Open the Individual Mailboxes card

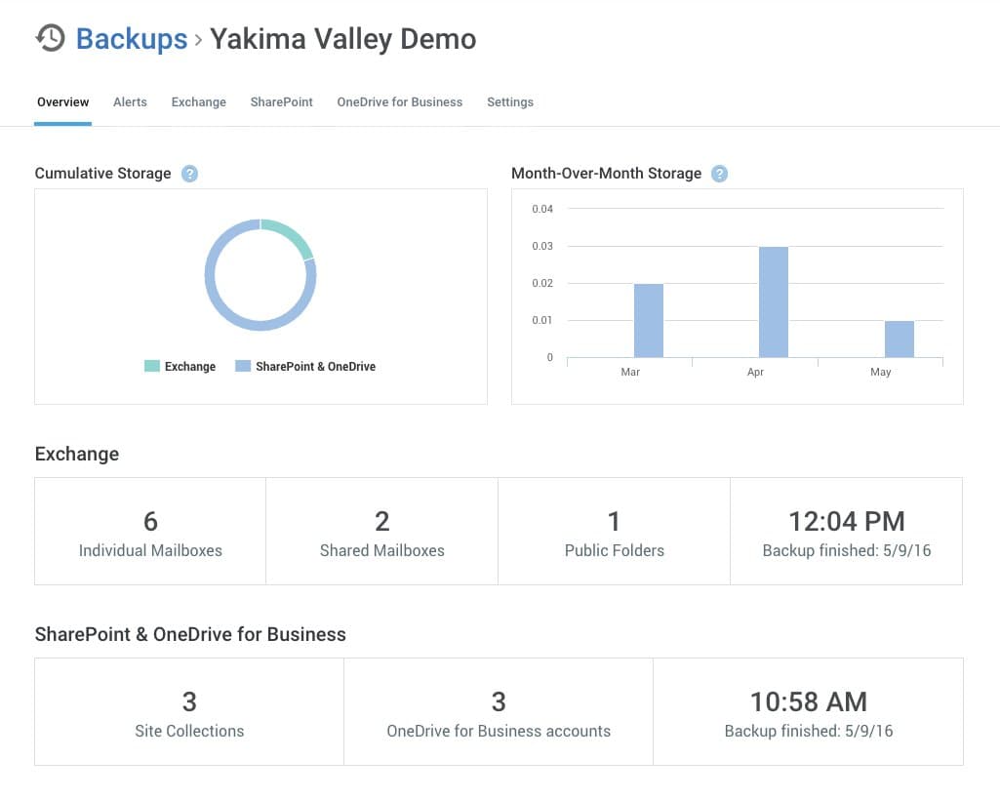150,531
